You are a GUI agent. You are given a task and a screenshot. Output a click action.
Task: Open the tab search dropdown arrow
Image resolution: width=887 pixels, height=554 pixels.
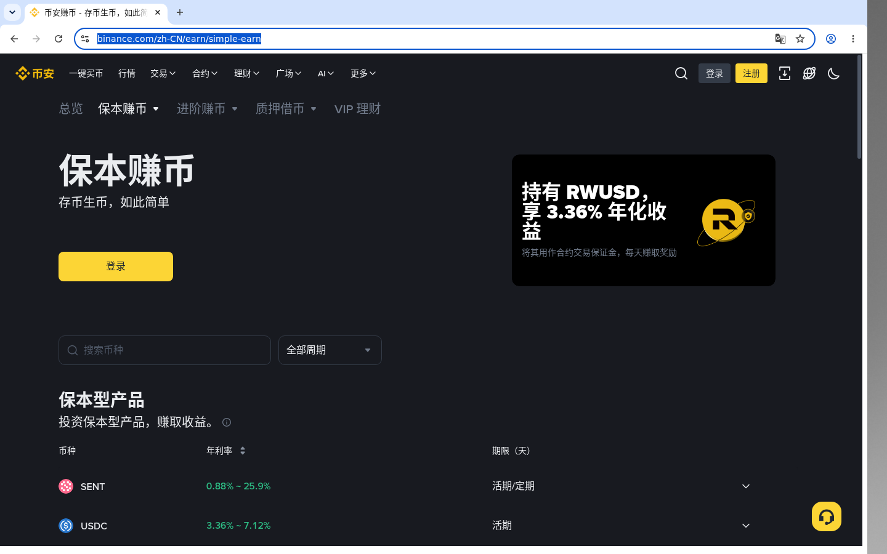[12, 12]
